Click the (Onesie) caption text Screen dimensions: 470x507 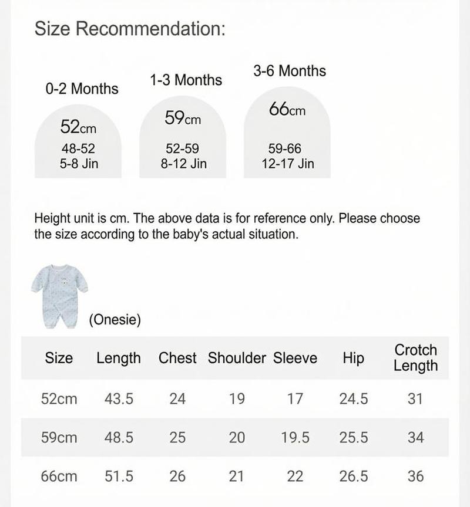[x=115, y=319]
